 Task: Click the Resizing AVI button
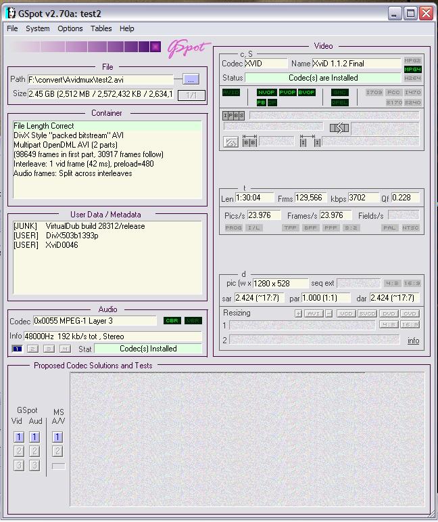(x=314, y=313)
